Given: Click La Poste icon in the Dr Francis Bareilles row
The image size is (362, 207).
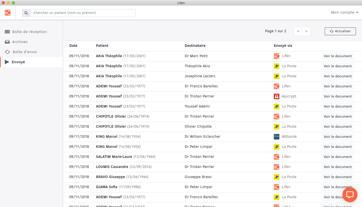Looking at the screenshot, I should pos(277,197).
